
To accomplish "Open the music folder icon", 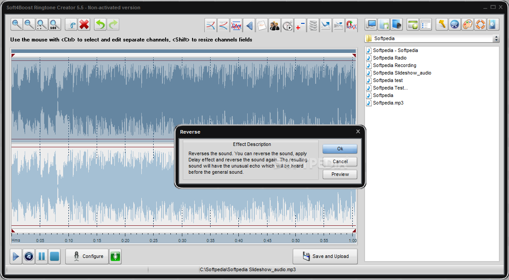I will coord(383,24).
